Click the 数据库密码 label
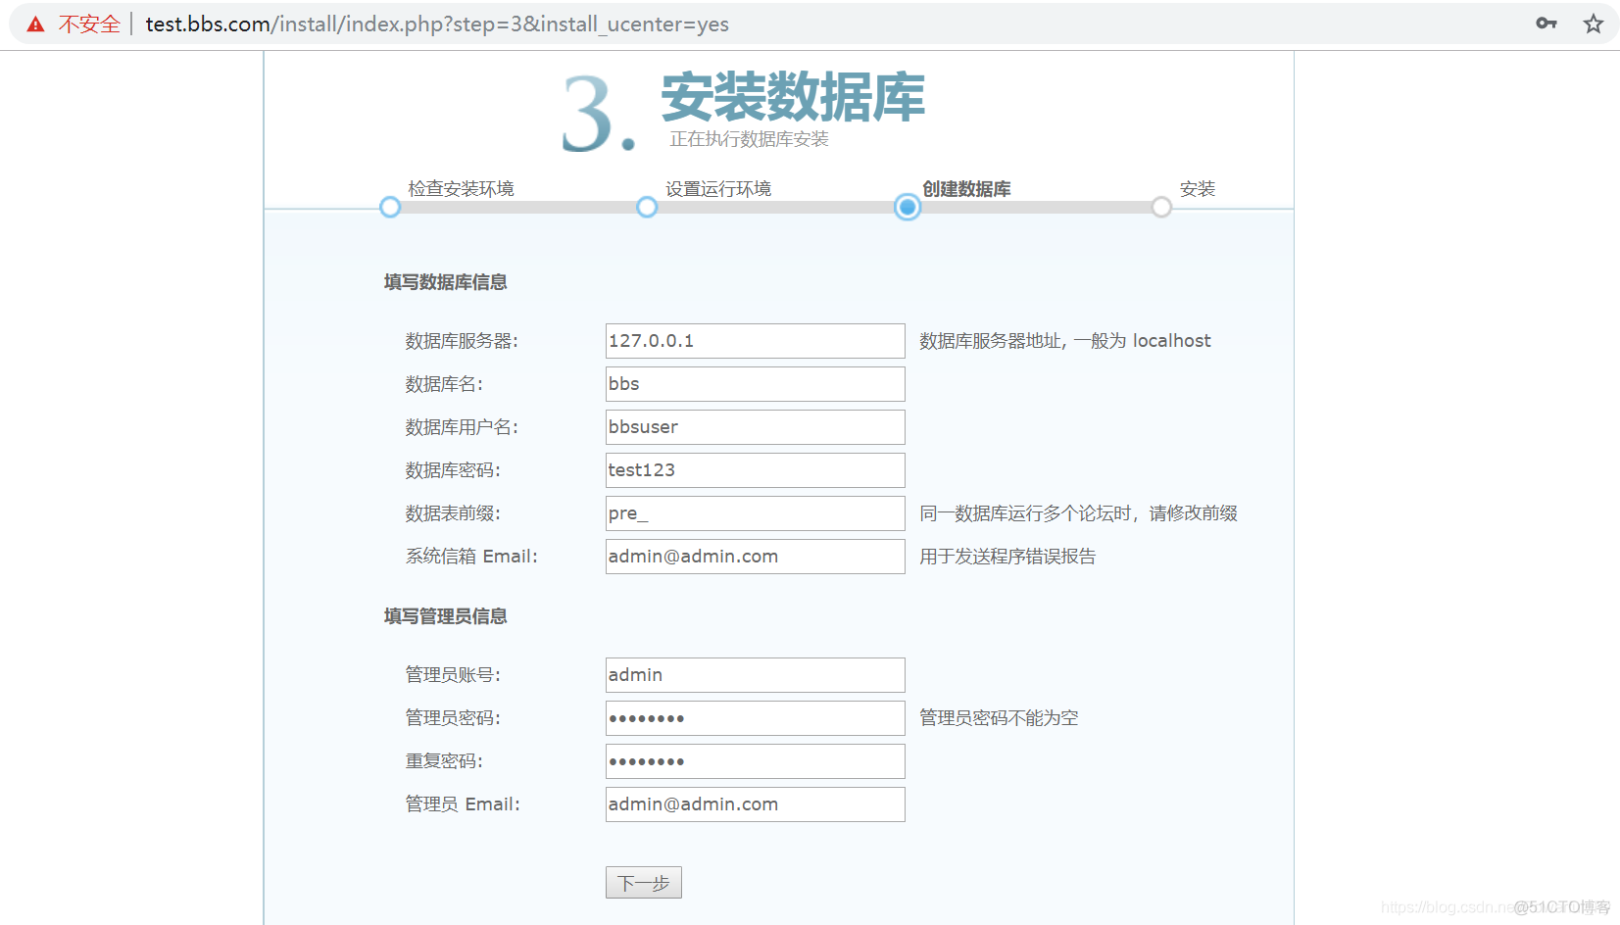 pyautogui.click(x=453, y=470)
